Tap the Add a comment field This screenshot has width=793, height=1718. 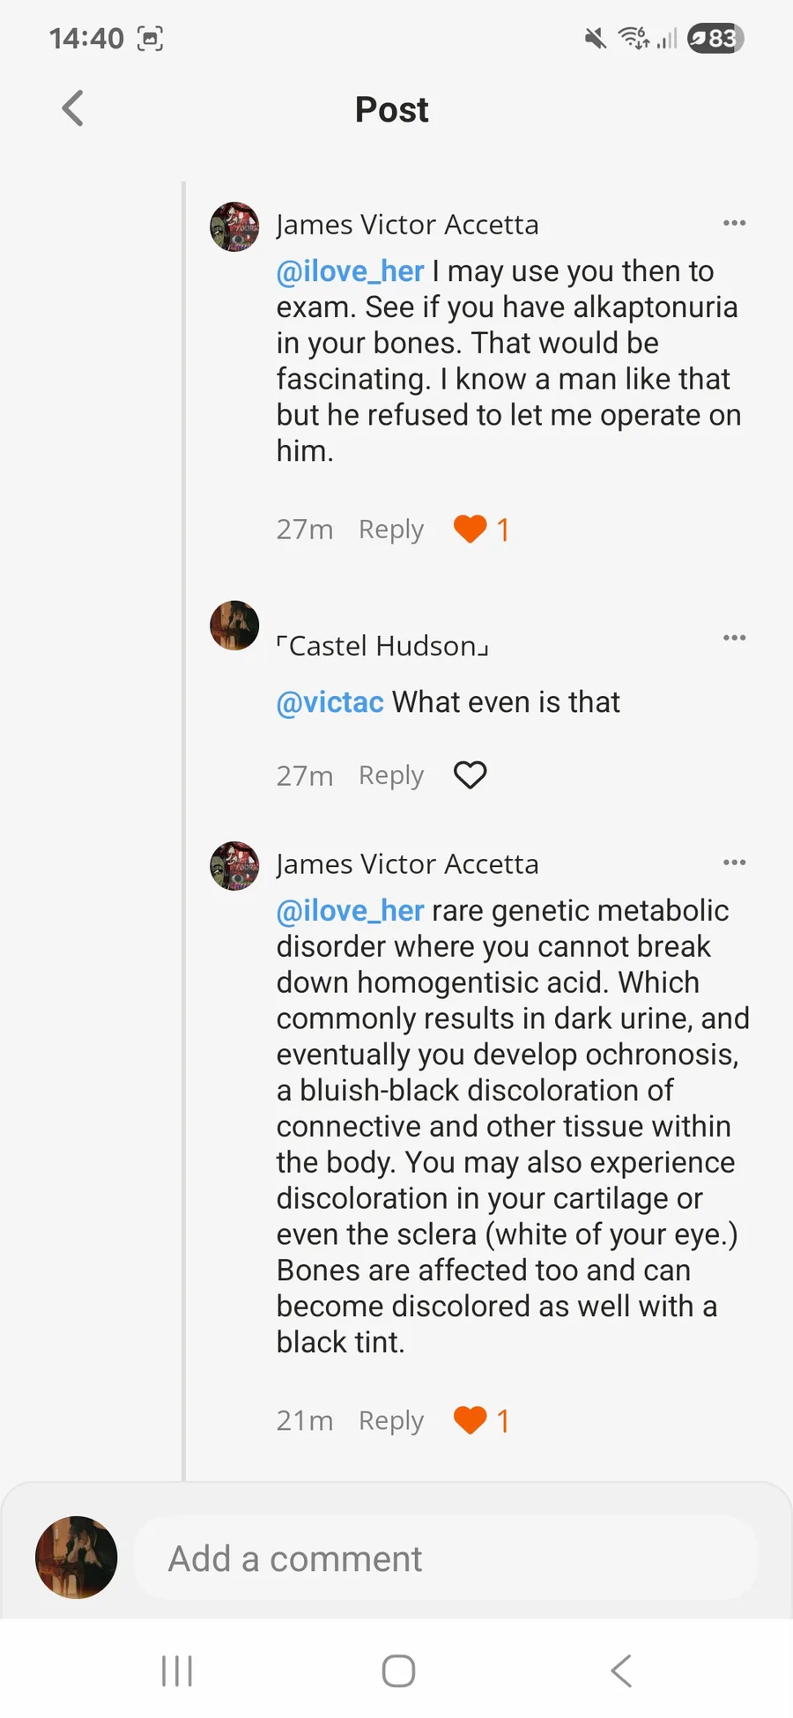point(446,1559)
